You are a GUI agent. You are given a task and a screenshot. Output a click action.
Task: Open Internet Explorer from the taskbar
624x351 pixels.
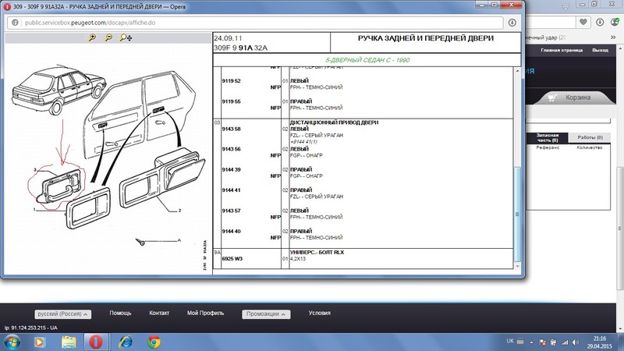(125, 342)
